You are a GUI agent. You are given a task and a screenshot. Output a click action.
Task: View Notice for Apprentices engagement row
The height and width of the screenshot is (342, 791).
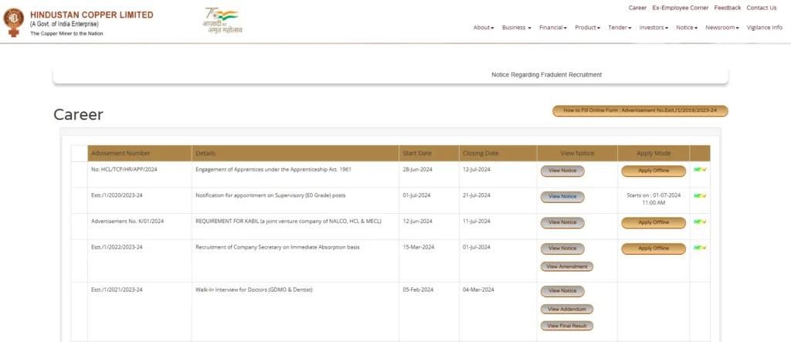[x=562, y=171]
